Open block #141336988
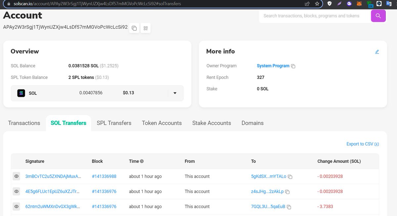Screen dimensions: 397x216 tap(104, 176)
